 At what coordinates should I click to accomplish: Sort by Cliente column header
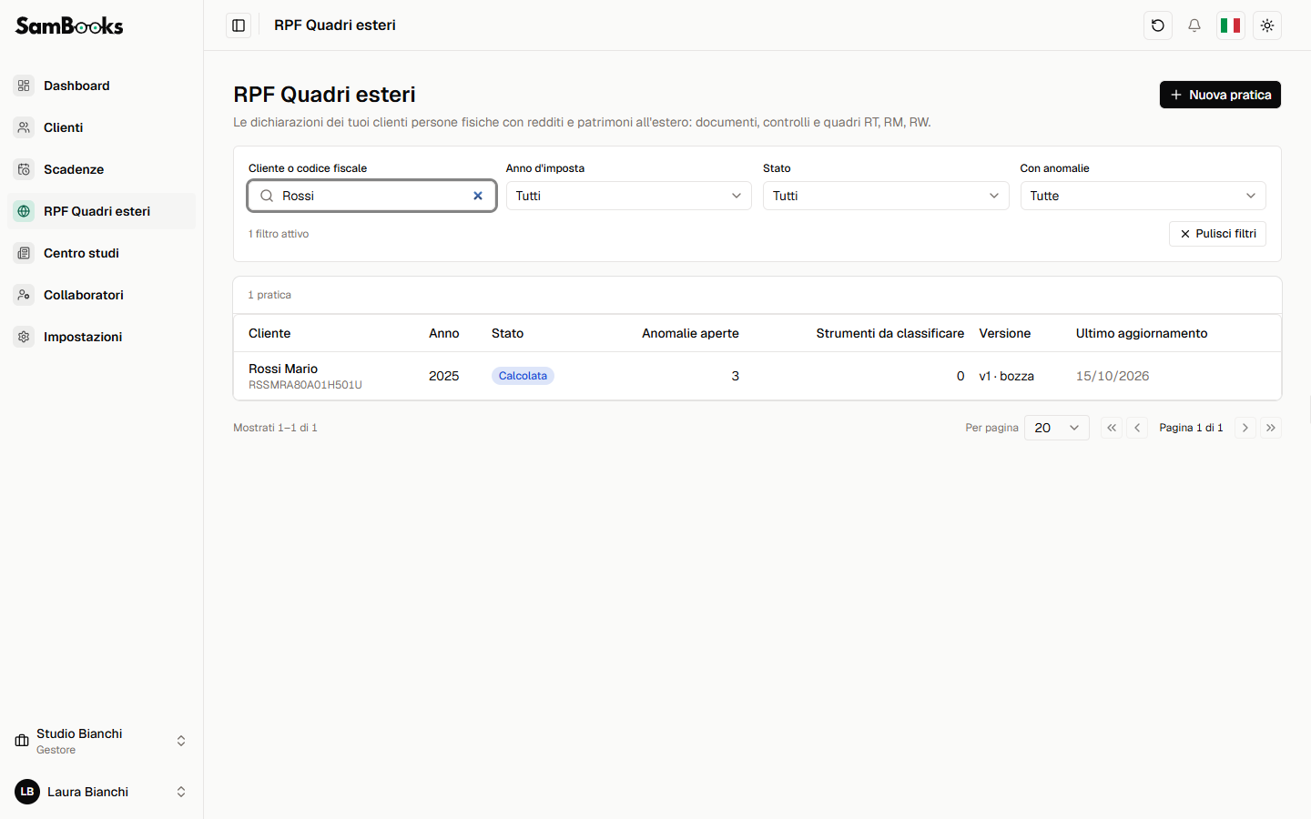[269, 333]
